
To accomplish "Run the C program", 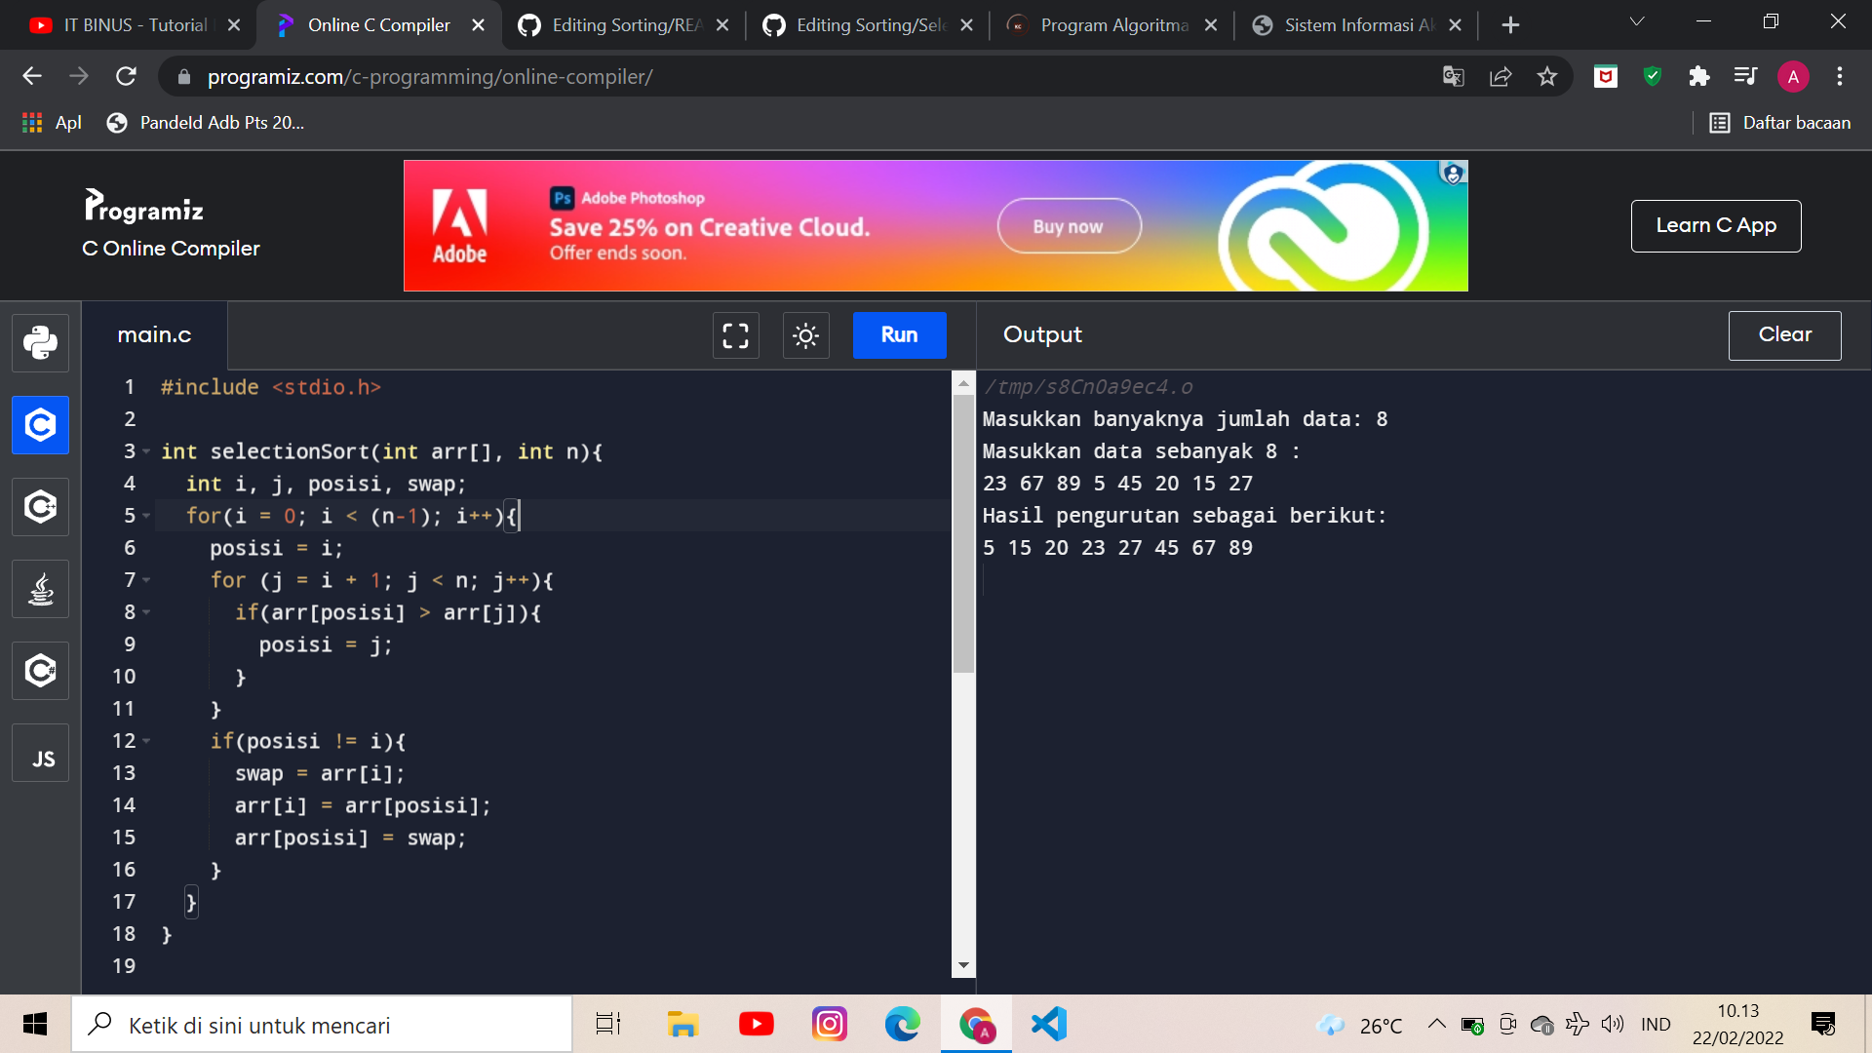I will (898, 334).
